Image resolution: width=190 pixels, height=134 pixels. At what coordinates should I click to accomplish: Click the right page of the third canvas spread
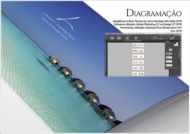[141, 56]
